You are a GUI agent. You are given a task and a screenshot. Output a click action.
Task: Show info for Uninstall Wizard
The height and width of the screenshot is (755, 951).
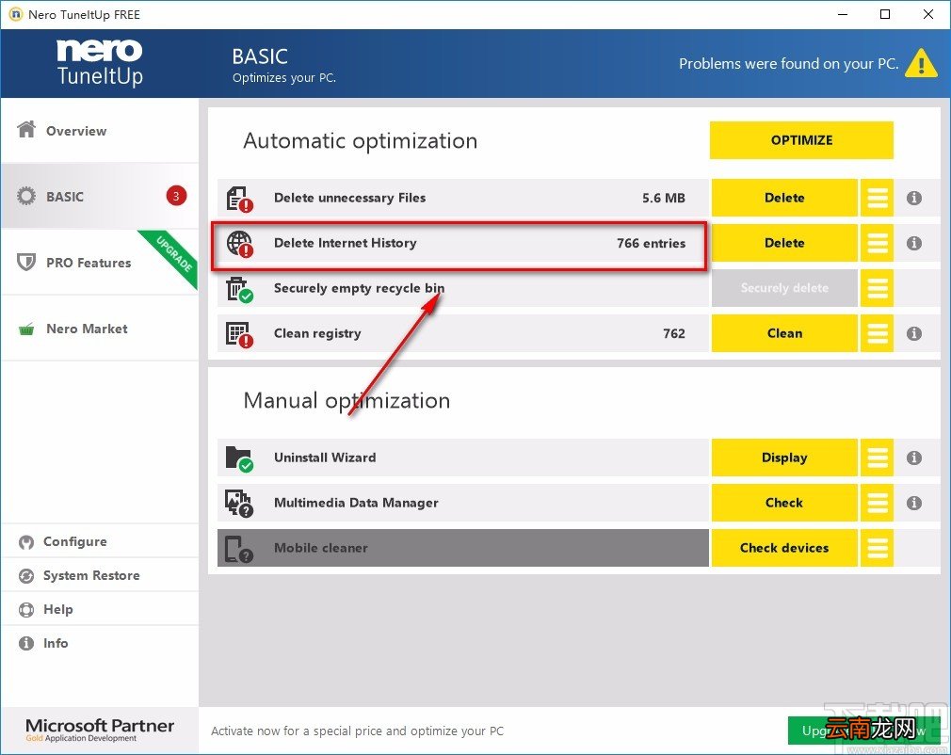tap(914, 458)
